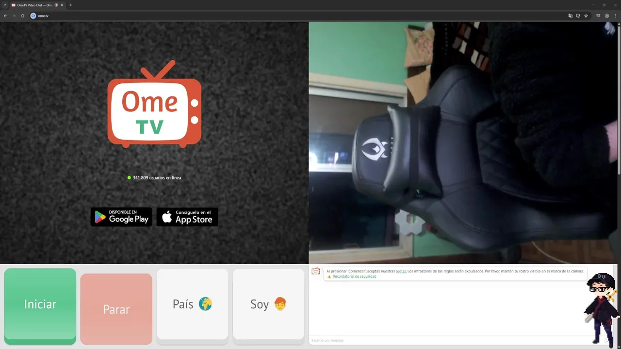Stop the chat with the Parar button
This screenshot has width=621, height=349.
(x=116, y=309)
